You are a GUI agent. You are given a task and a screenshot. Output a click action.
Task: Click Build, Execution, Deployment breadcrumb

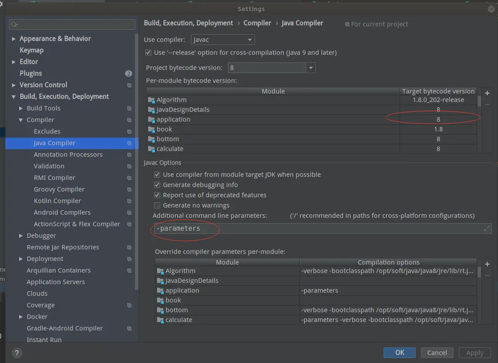[188, 23]
